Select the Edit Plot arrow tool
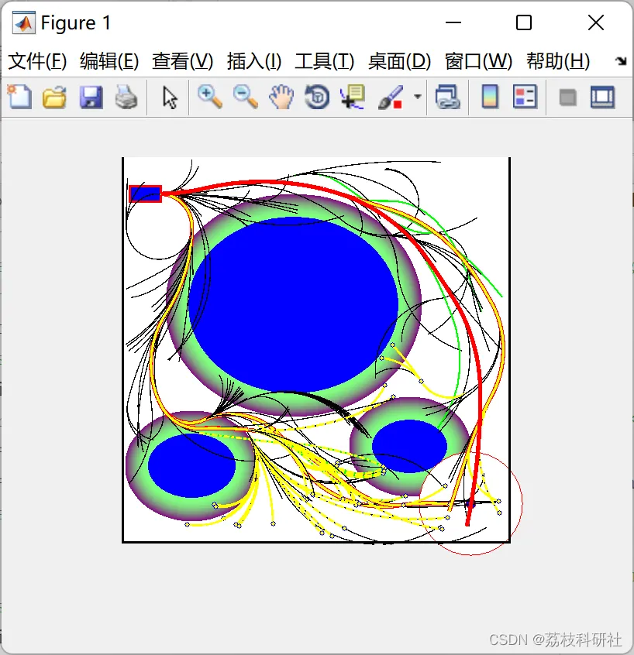 click(170, 98)
